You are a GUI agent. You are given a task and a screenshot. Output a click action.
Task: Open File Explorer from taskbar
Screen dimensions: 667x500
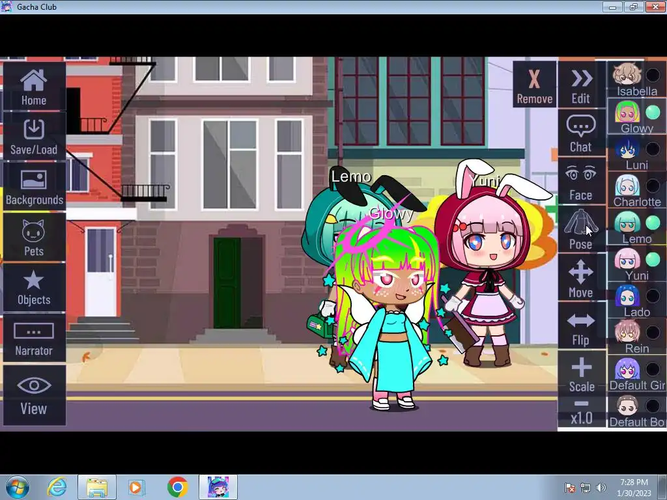tap(97, 487)
